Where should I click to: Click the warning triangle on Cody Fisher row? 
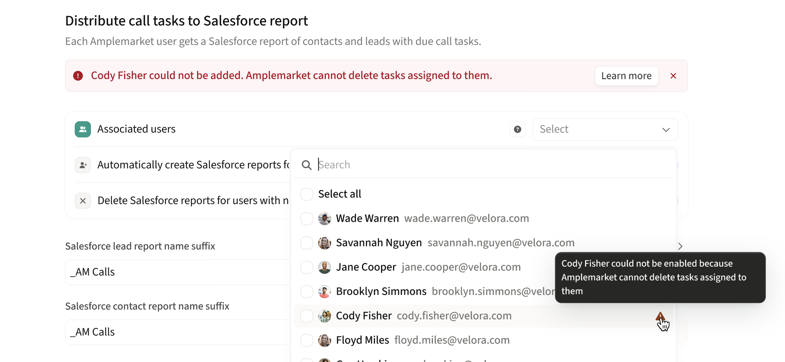pos(660,317)
